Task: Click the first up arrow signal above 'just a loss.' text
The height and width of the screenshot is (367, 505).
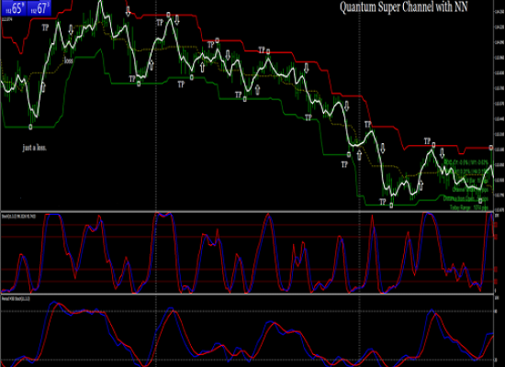Action: 43,87
